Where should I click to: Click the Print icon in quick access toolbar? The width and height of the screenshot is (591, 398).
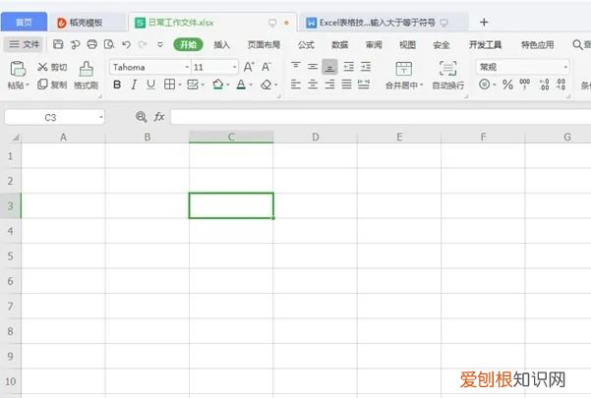click(92, 44)
